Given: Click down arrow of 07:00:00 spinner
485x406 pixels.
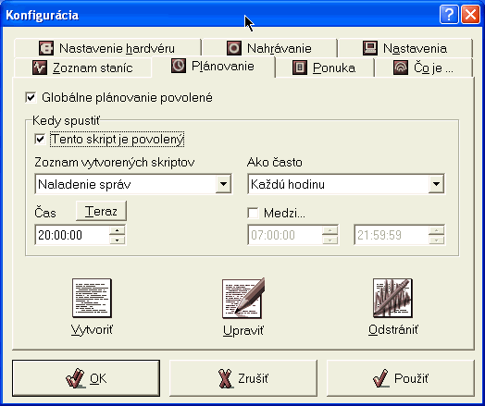Looking at the screenshot, I should [330, 240].
